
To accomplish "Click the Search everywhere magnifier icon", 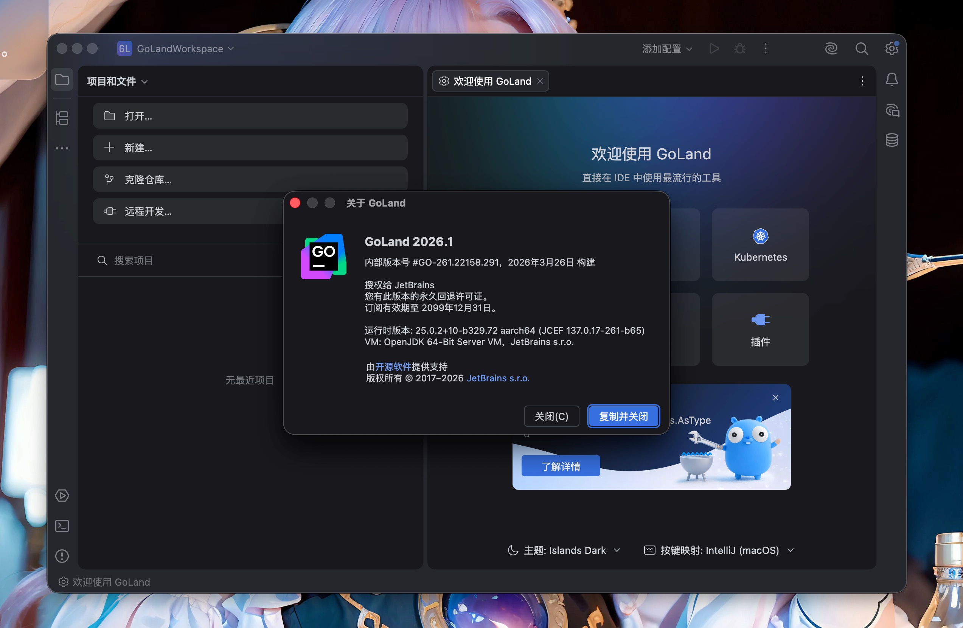I will (x=862, y=48).
